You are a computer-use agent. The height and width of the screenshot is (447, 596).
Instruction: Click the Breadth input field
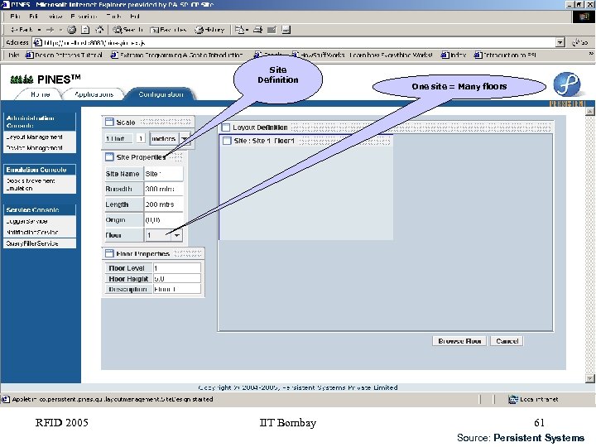point(163,189)
